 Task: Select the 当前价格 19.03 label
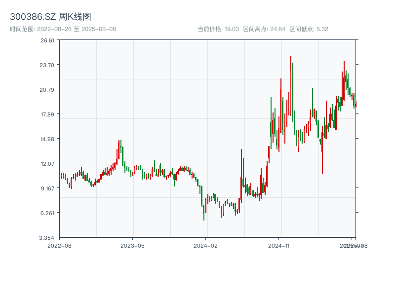(x=218, y=29)
